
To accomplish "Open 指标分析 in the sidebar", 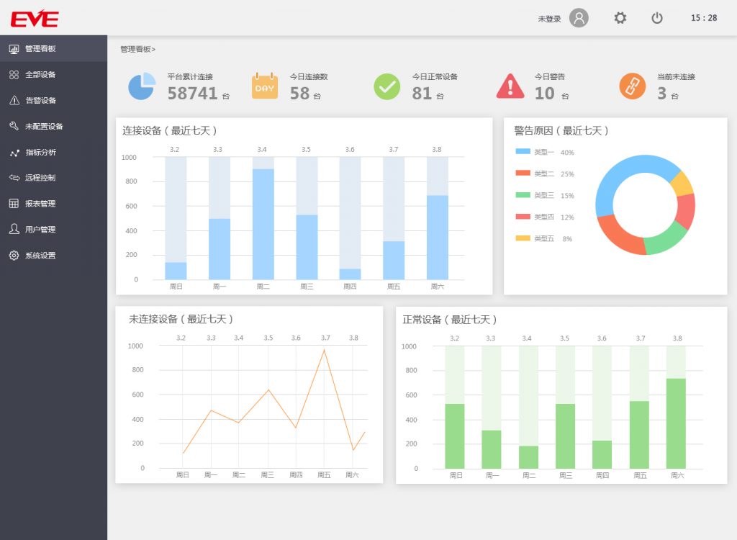I will tap(40, 153).
